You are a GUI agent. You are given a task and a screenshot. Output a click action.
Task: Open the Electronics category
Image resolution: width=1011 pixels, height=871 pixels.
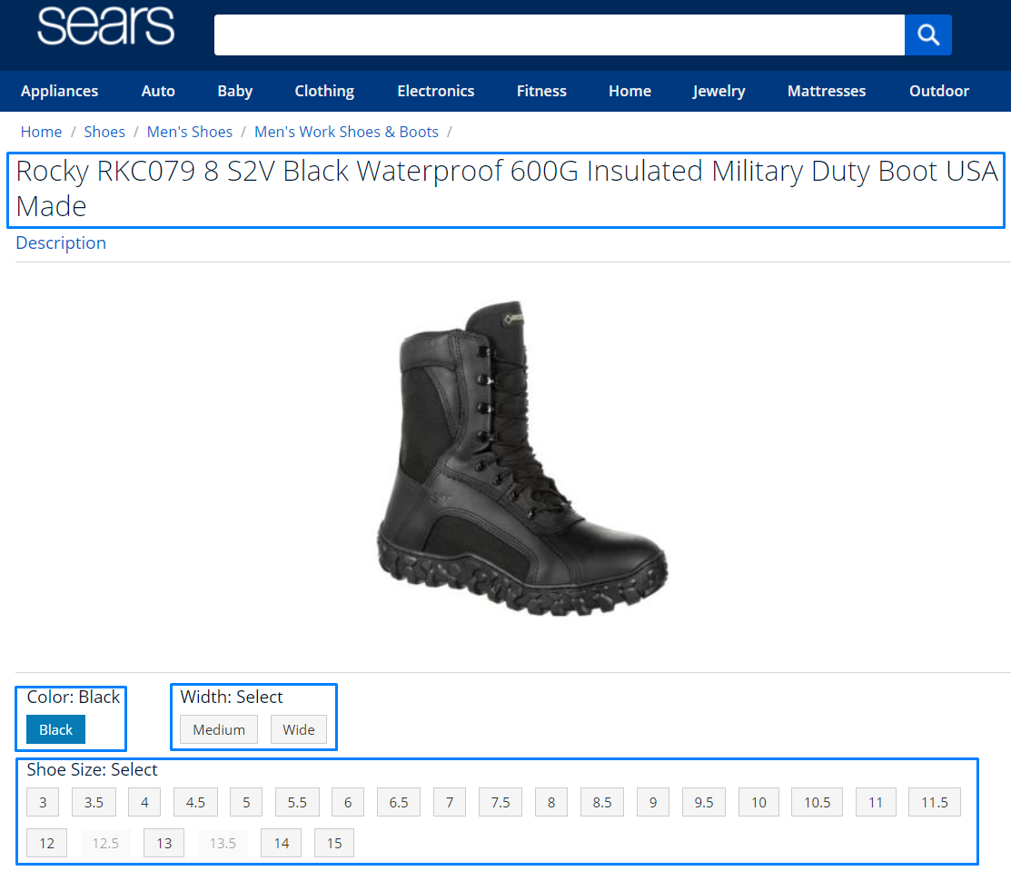[436, 91]
